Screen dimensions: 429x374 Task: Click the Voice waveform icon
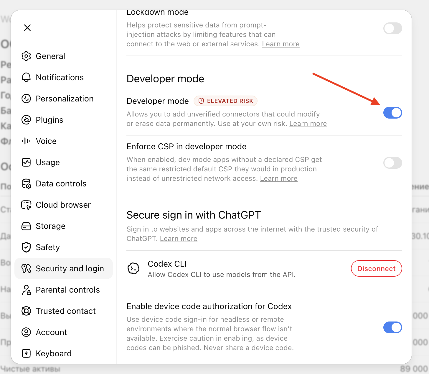pos(26,141)
